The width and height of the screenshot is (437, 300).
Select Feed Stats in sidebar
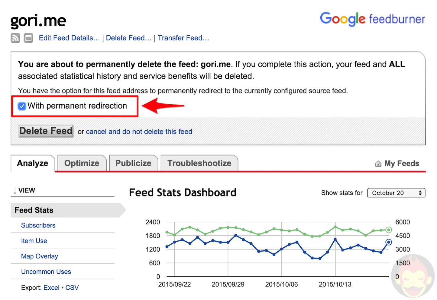[x=34, y=210]
